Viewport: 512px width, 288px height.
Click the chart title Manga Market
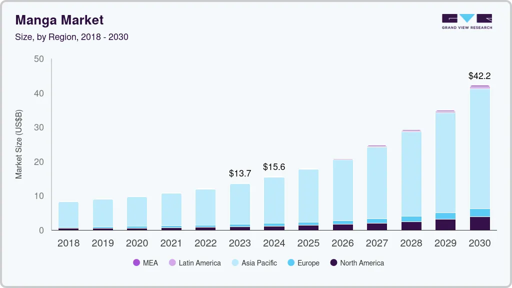pos(58,20)
